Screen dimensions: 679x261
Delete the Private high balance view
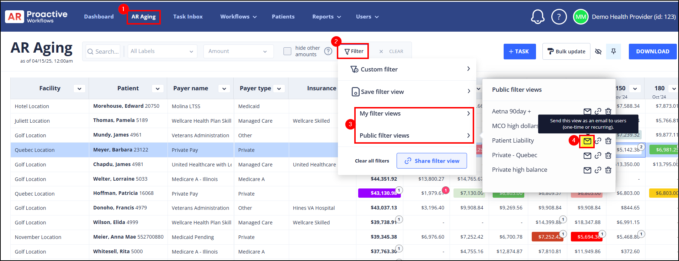pos(608,170)
